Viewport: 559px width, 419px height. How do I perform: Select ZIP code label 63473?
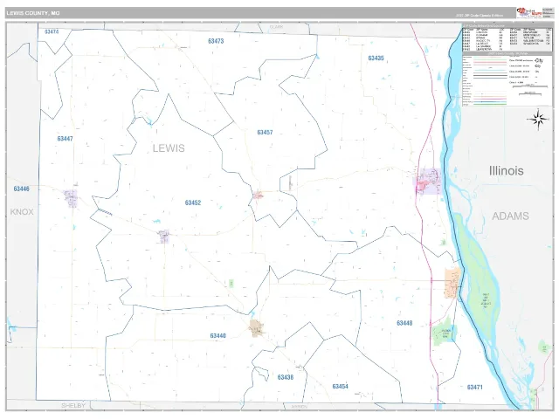pos(216,41)
